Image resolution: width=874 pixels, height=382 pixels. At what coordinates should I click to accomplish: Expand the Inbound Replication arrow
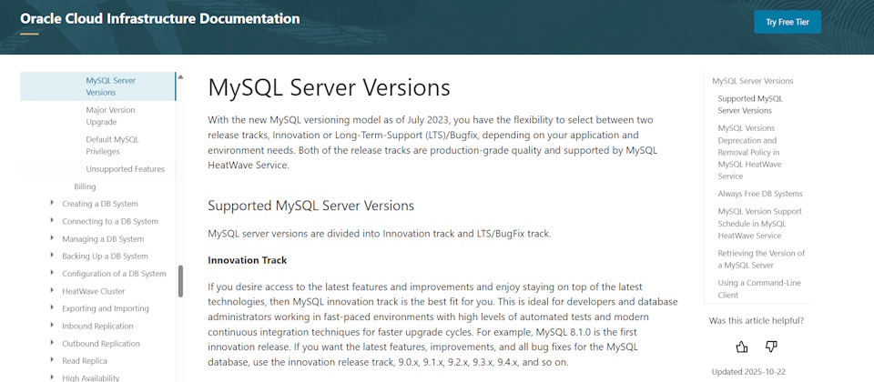tap(53, 326)
